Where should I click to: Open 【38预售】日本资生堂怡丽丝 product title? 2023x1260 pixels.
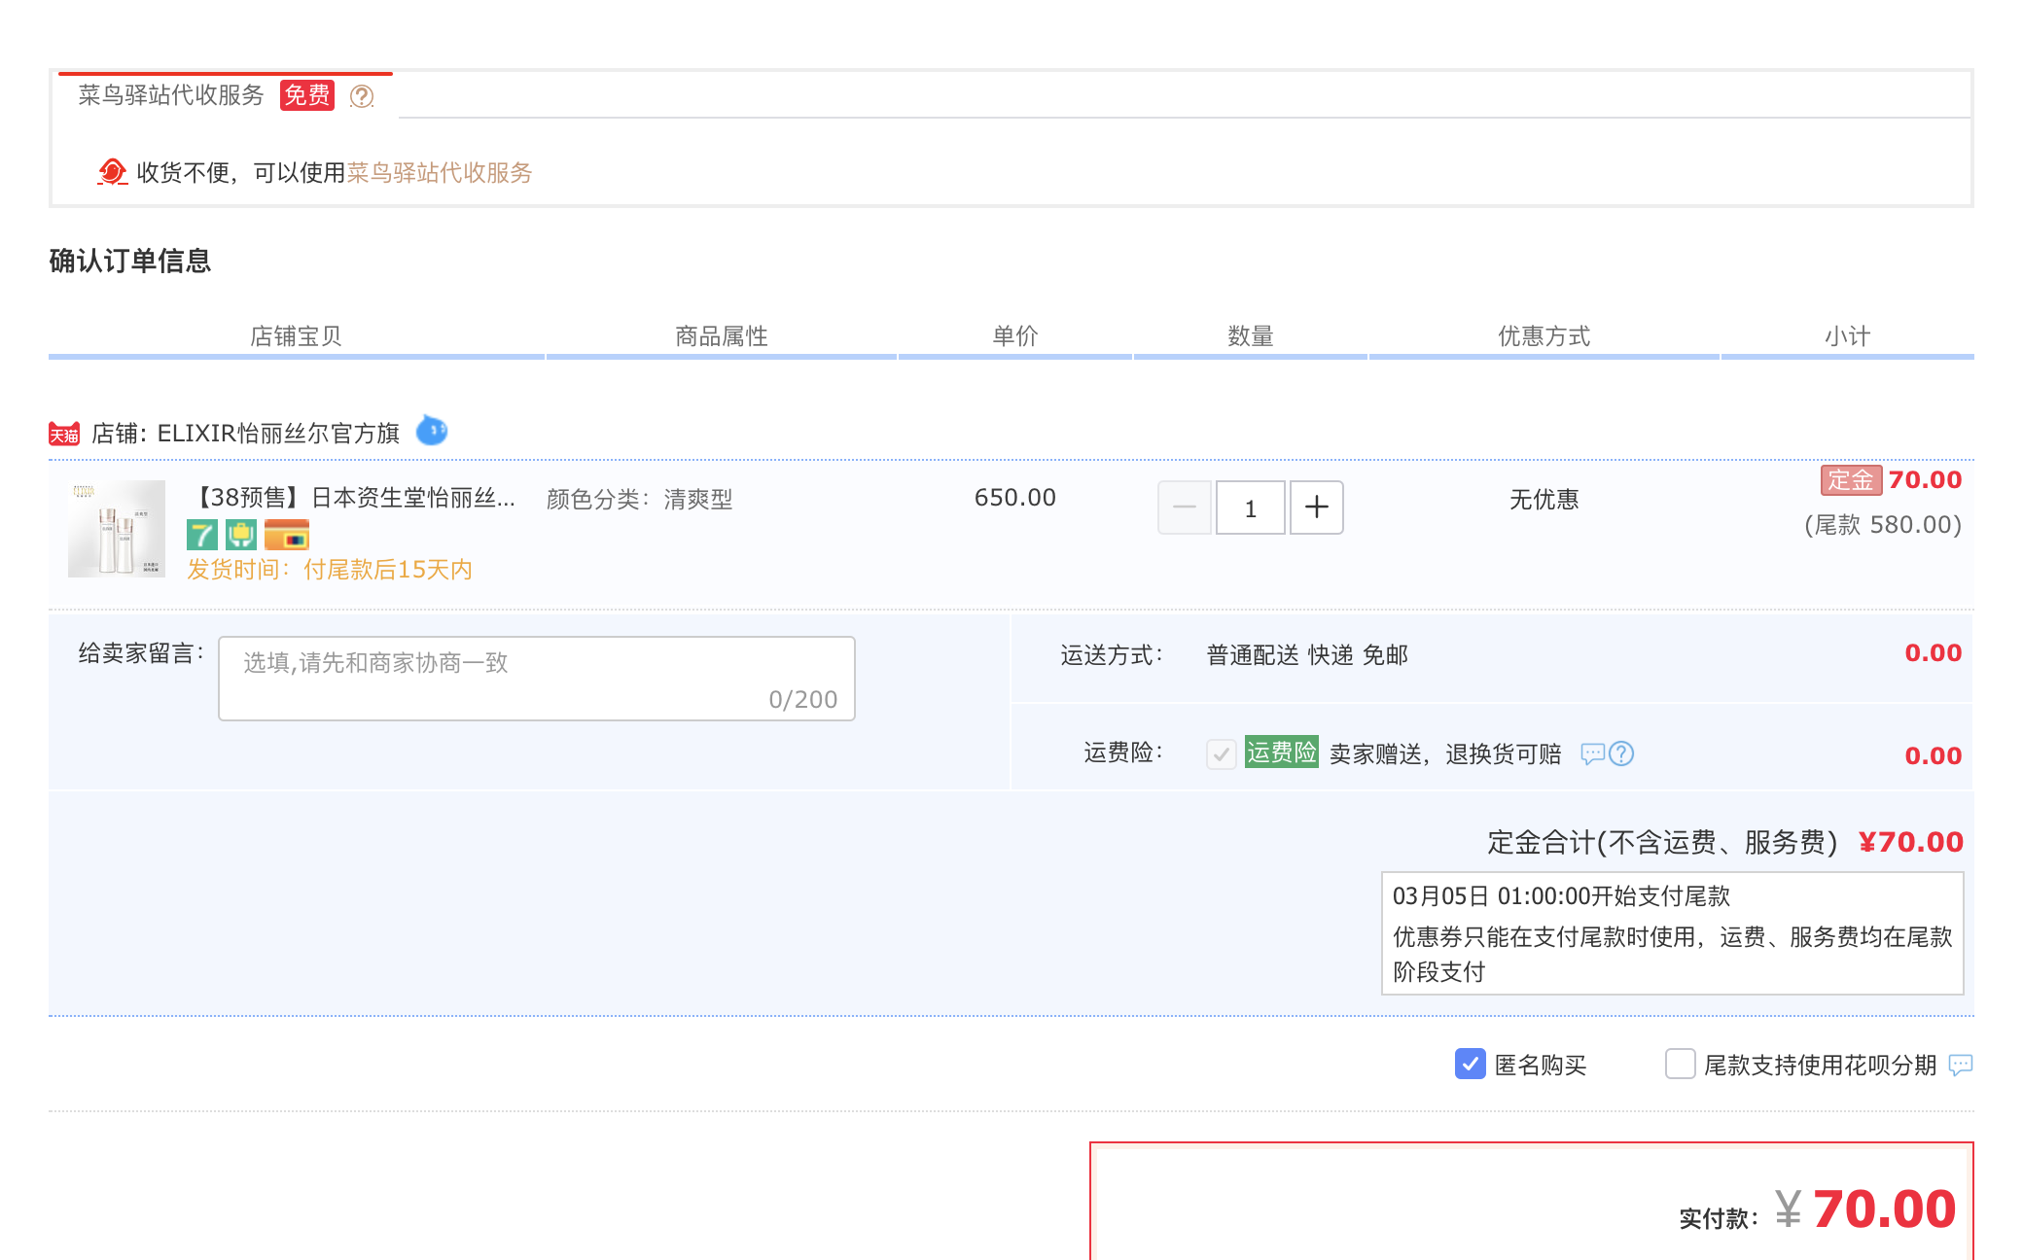click(351, 499)
